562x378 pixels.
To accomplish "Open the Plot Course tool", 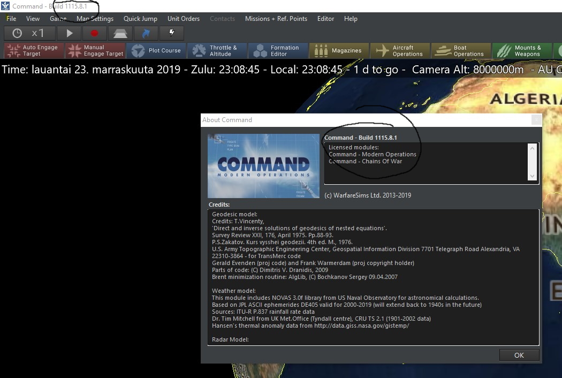I will (156, 50).
